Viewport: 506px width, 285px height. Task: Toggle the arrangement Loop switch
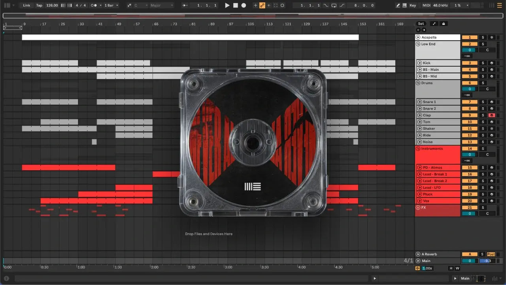tap(334, 6)
